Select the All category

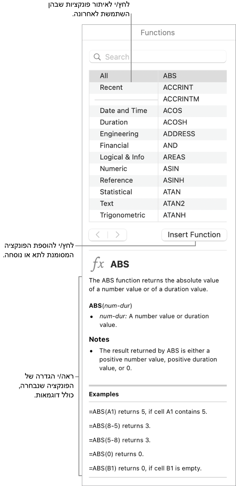(104, 76)
